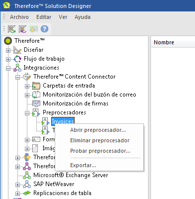Click the Flujo de trabajo cycle icon

pos(17,59)
